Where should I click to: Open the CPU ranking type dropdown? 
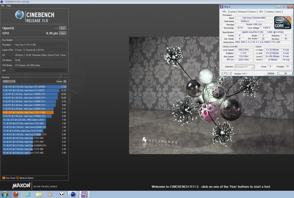coord(9,81)
